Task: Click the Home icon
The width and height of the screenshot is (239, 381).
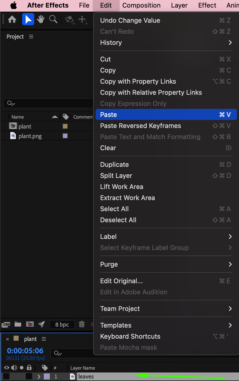Action: point(12,19)
